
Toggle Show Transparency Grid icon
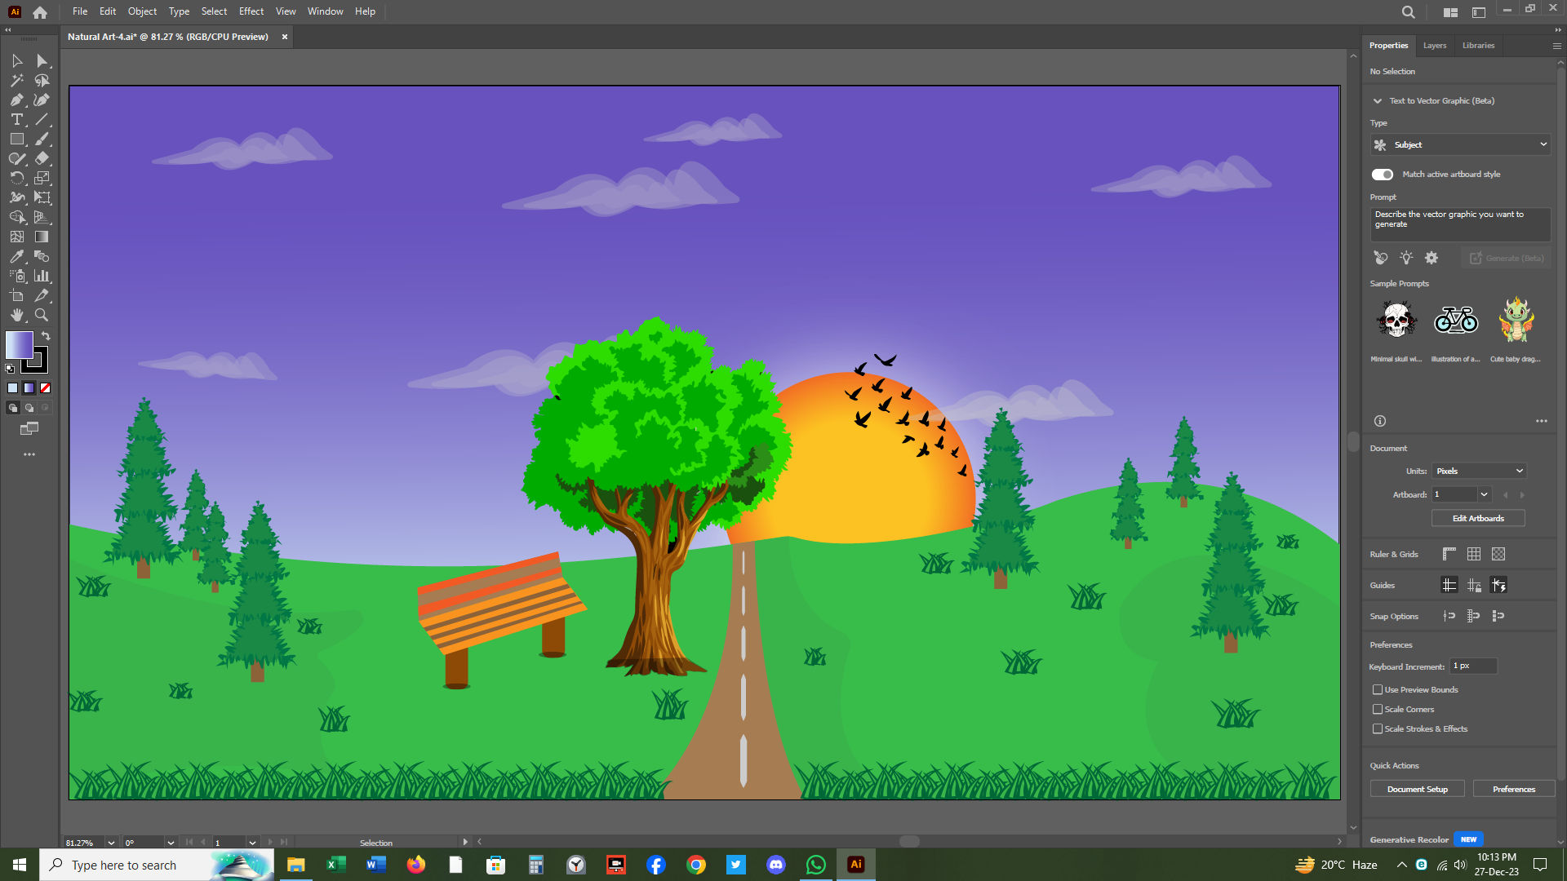coord(1498,555)
